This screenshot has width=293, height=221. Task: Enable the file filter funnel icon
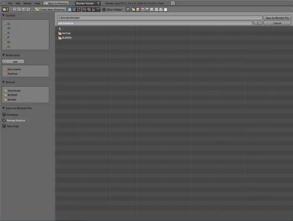128,9
